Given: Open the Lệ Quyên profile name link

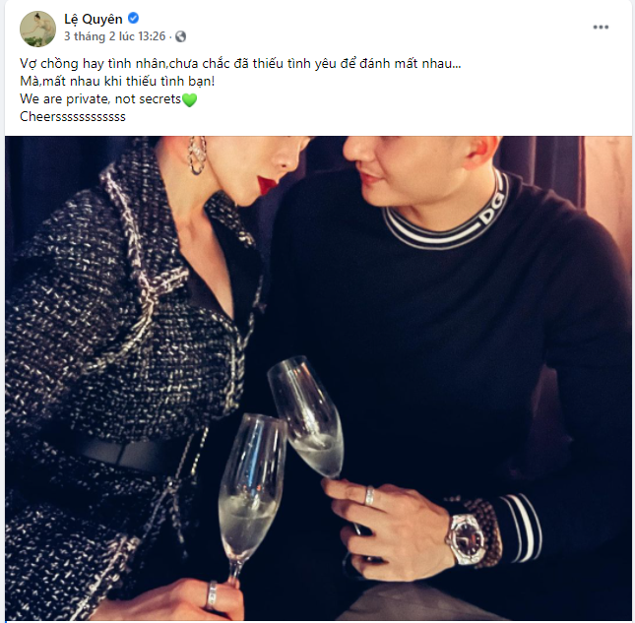Looking at the screenshot, I should pos(94,19).
